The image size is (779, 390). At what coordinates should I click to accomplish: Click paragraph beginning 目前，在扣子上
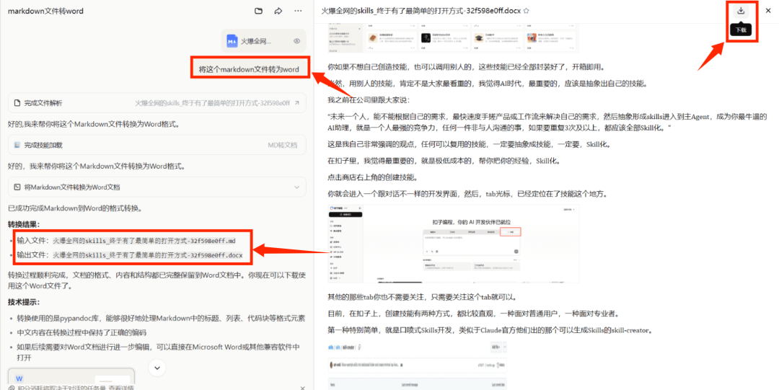coord(473,314)
